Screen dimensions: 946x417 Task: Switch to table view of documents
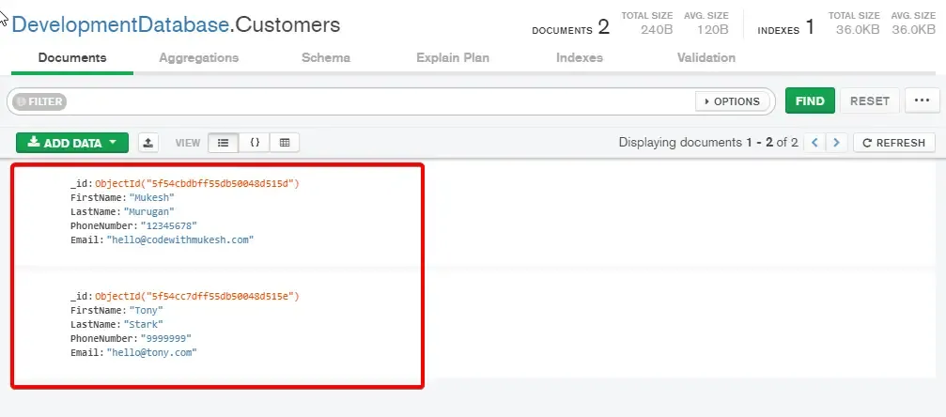(285, 143)
